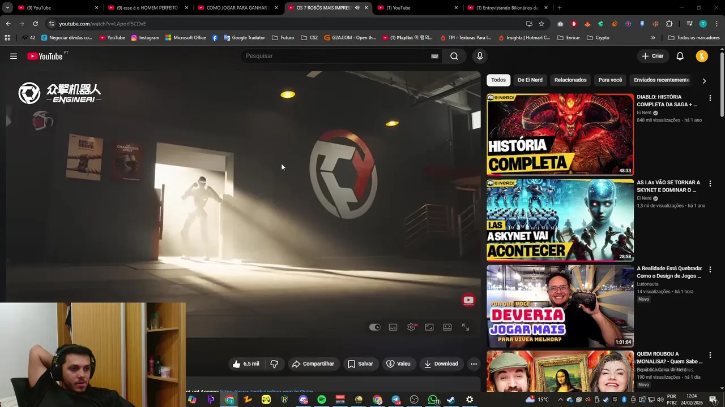This screenshot has height=407, width=725.
Task: Open Chrome three-dot menu
Action: [717, 24]
